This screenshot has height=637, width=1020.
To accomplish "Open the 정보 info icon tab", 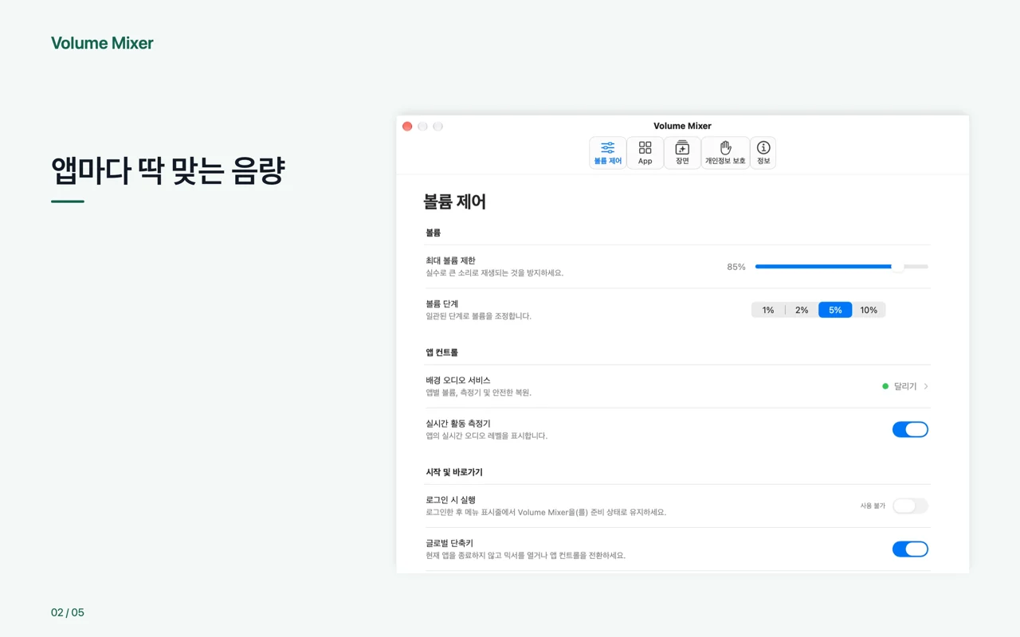I will 763,153.
